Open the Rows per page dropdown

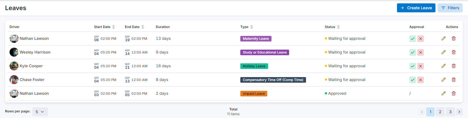coord(40,112)
